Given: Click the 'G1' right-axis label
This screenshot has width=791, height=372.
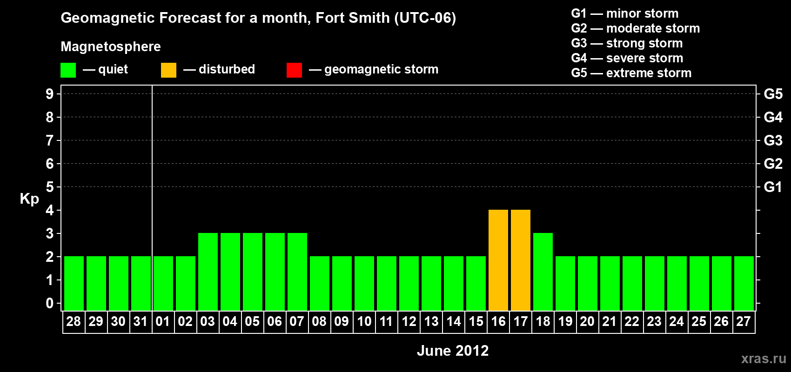Looking at the screenshot, I should [x=773, y=187].
